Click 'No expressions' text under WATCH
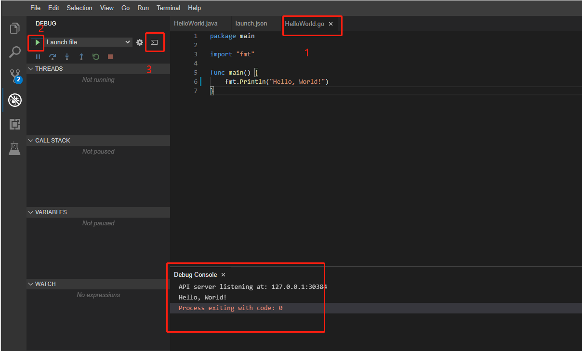The width and height of the screenshot is (582, 351). [x=98, y=295]
